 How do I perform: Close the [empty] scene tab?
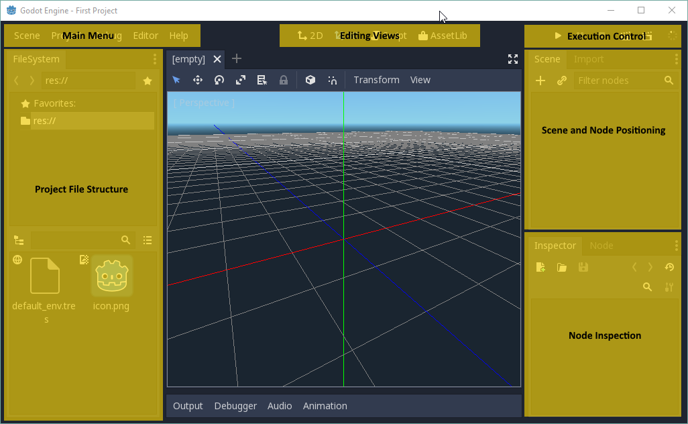pyautogui.click(x=217, y=59)
